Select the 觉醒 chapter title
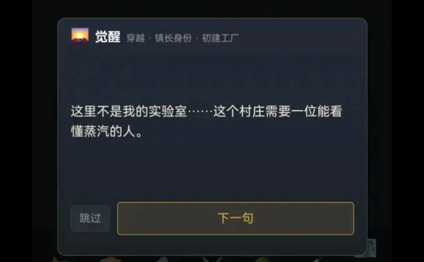This screenshot has width=424, height=262. pos(108,37)
